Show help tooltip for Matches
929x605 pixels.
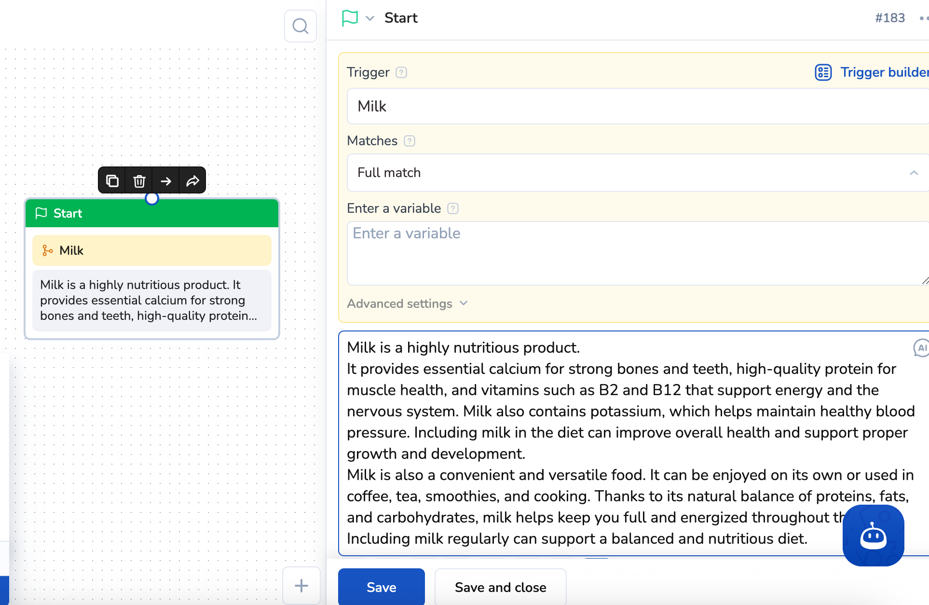coord(410,141)
